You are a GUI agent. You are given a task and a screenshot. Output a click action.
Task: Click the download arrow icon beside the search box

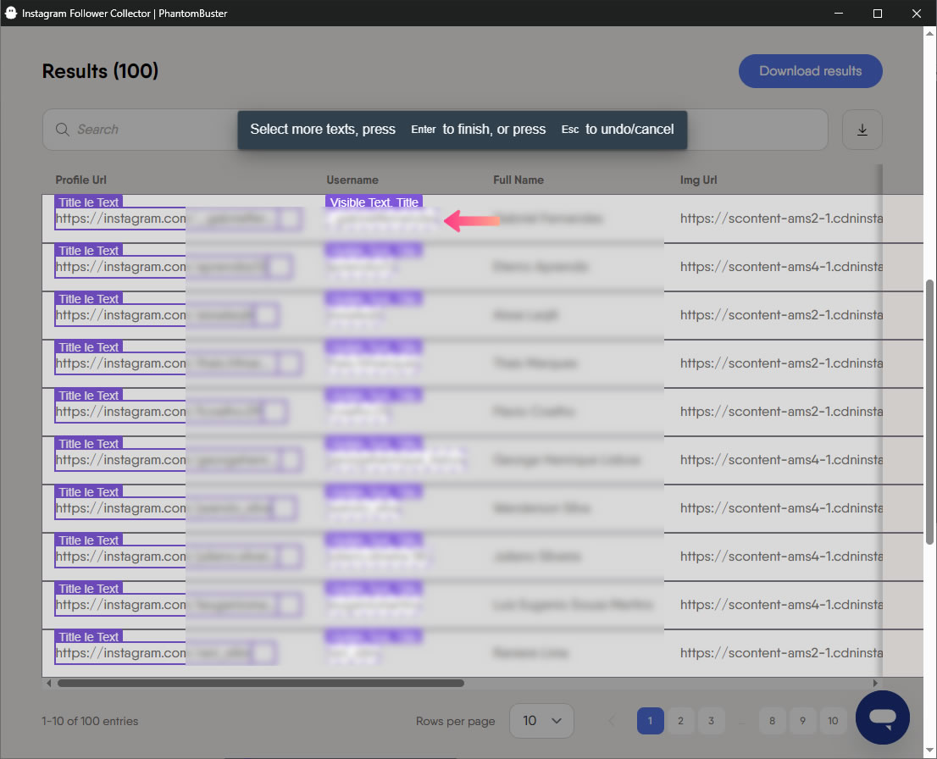(x=862, y=130)
